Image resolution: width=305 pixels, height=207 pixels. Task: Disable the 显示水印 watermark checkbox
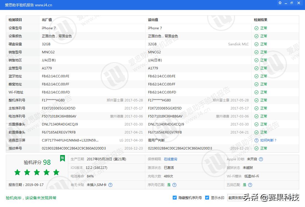coord(207,197)
